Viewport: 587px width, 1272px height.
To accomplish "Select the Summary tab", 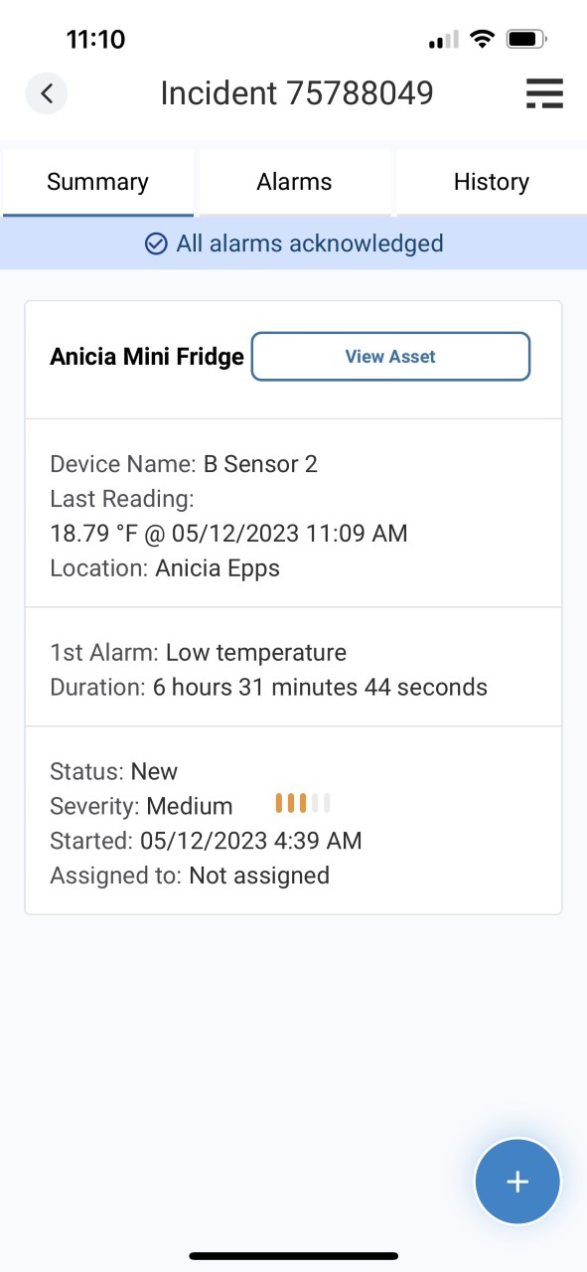I will (x=97, y=182).
